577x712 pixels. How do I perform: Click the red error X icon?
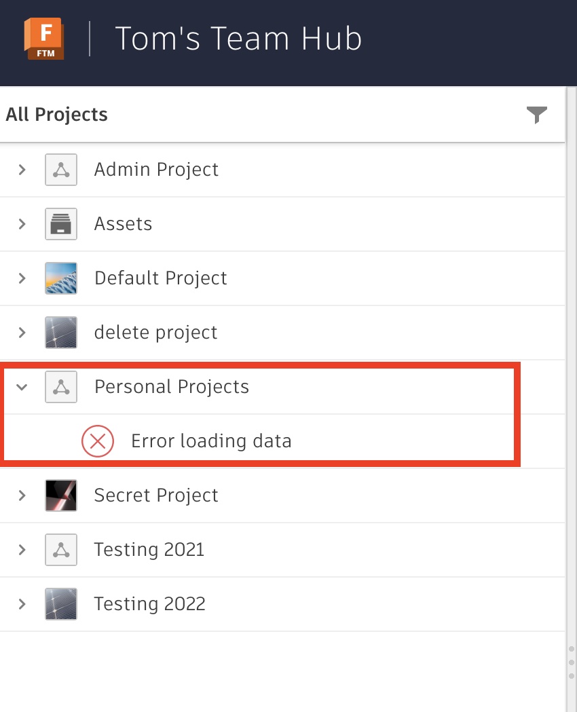tap(98, 441)
